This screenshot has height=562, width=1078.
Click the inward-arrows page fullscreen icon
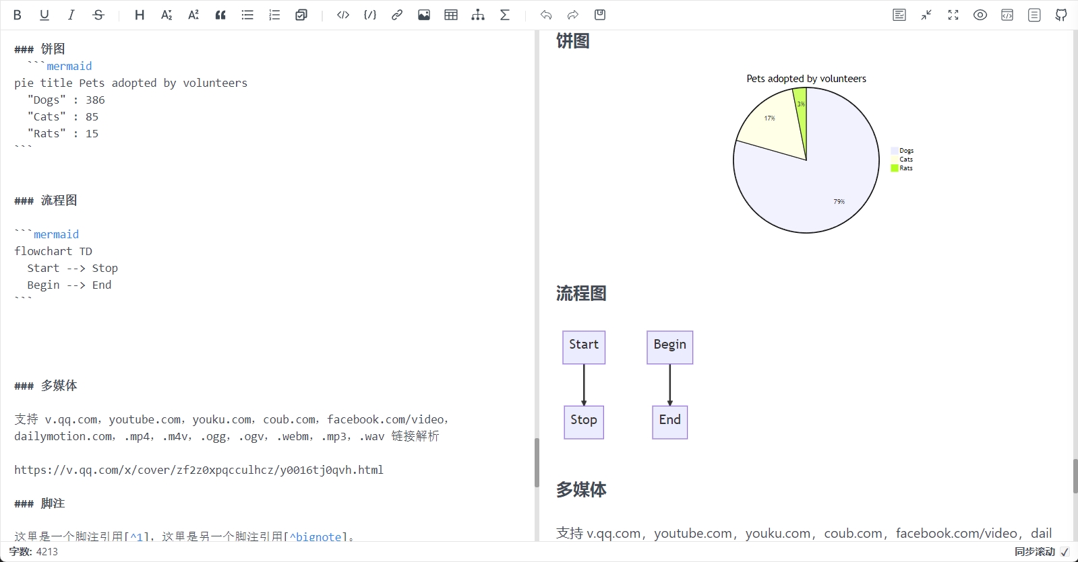(x=926, y=15)
